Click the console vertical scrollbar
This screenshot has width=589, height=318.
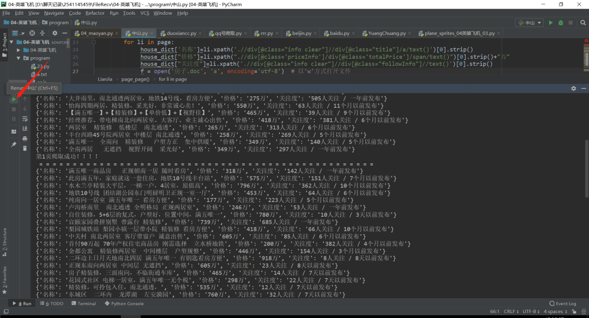(x=586, y=169)
